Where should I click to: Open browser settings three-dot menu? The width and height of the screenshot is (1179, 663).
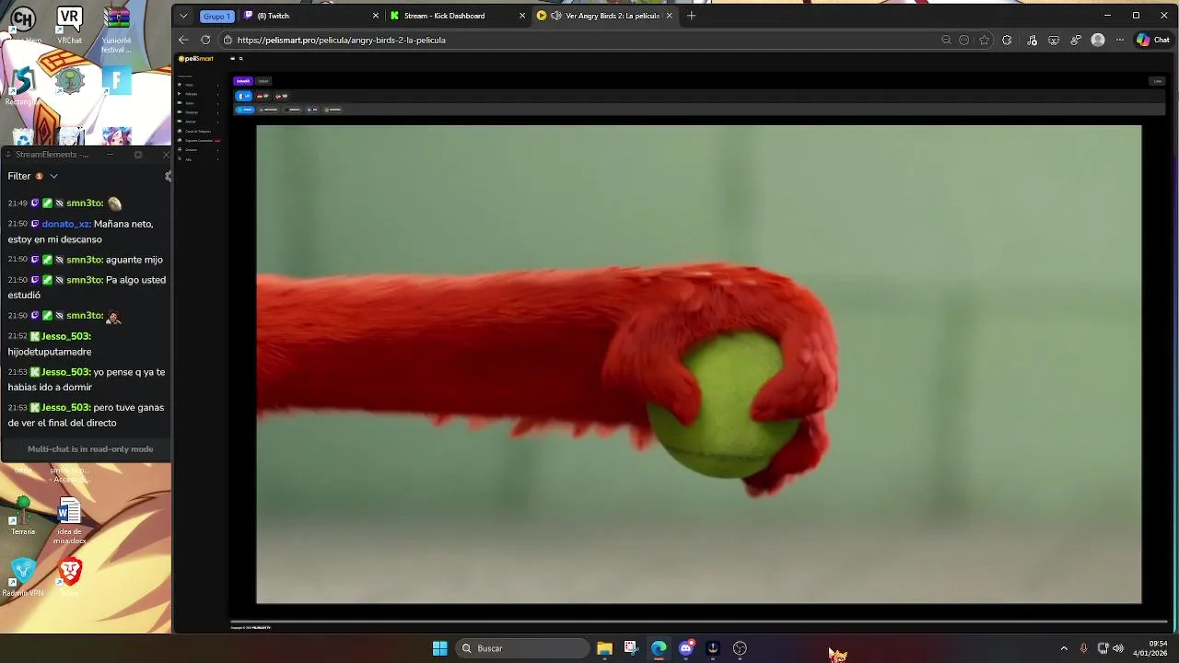coord(1120,40)
